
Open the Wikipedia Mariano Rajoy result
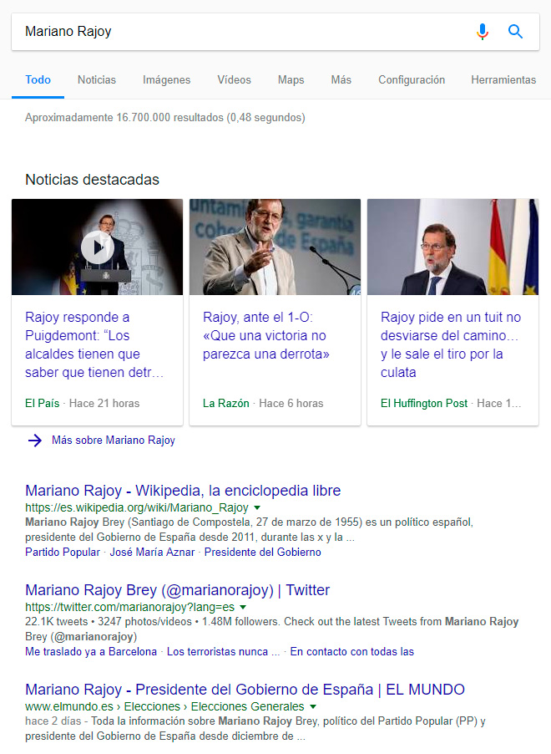click(183, 491)
